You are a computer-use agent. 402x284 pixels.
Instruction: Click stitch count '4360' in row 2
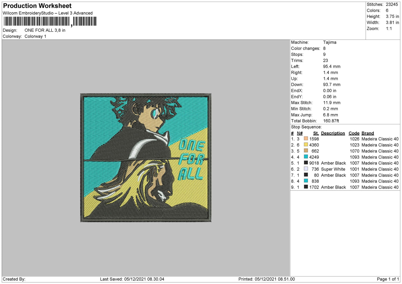[x=314, y=145]
